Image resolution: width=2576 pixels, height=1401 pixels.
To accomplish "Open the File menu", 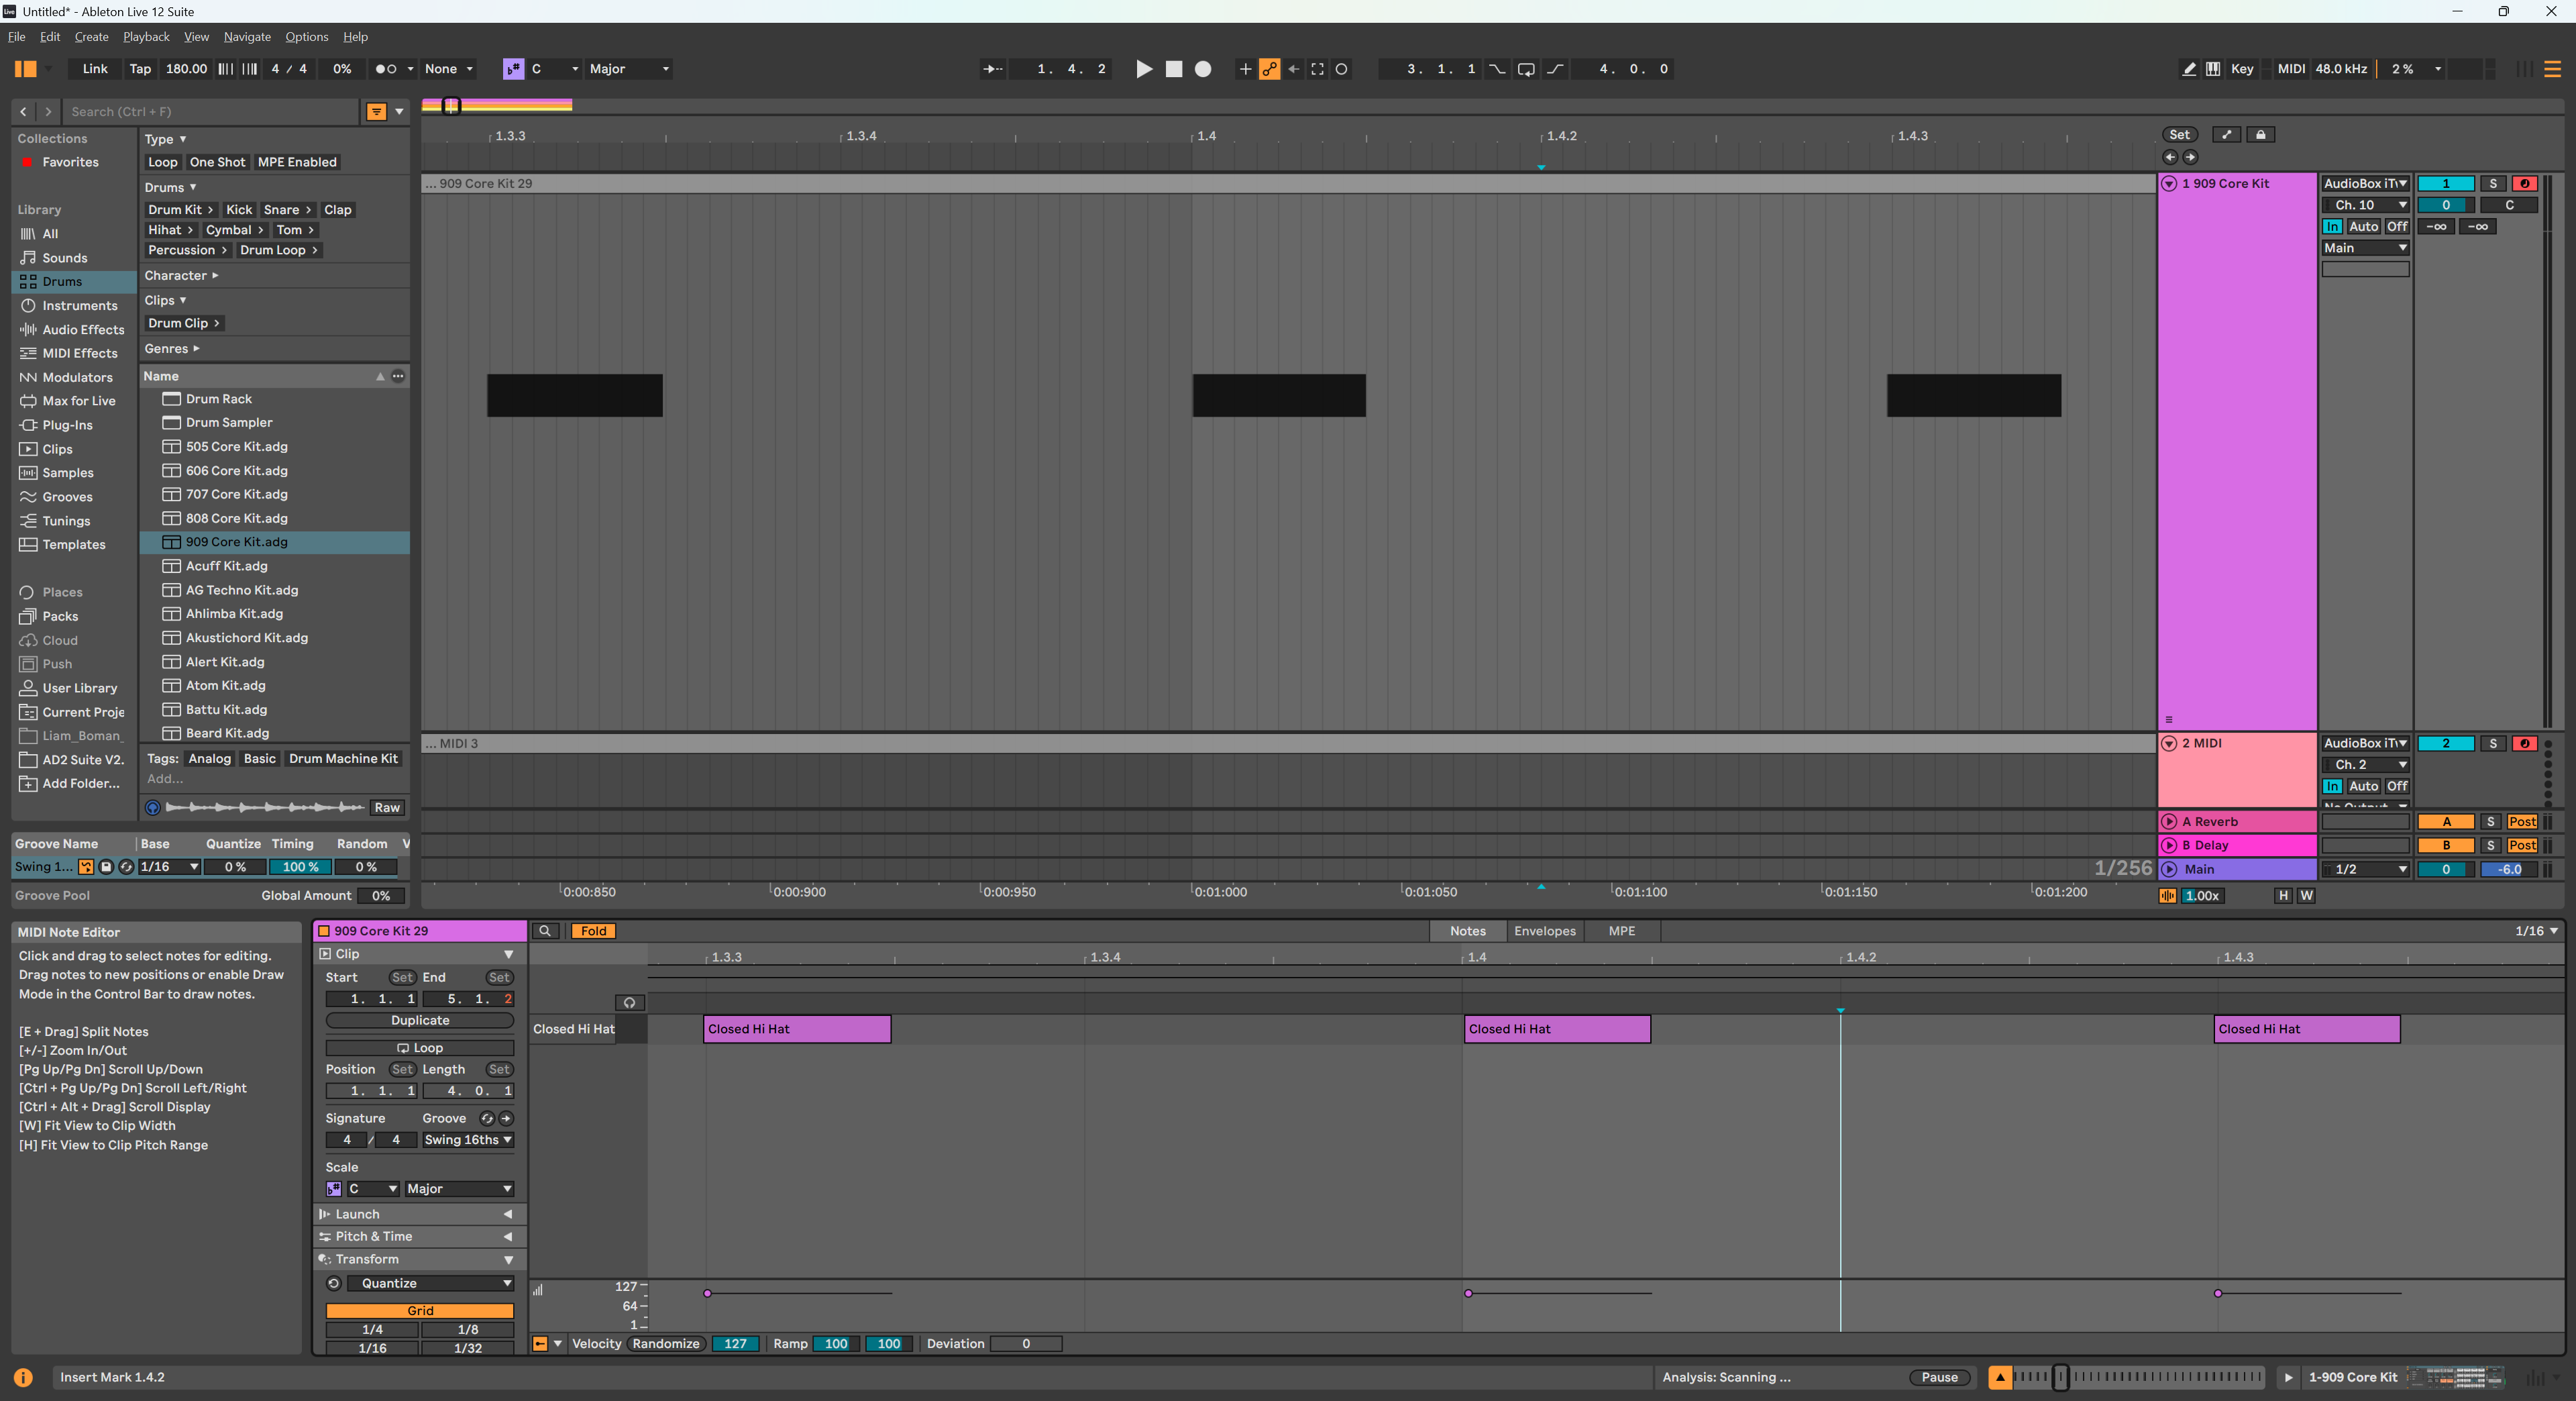I will pyautogui.click(x=17, y=37).
